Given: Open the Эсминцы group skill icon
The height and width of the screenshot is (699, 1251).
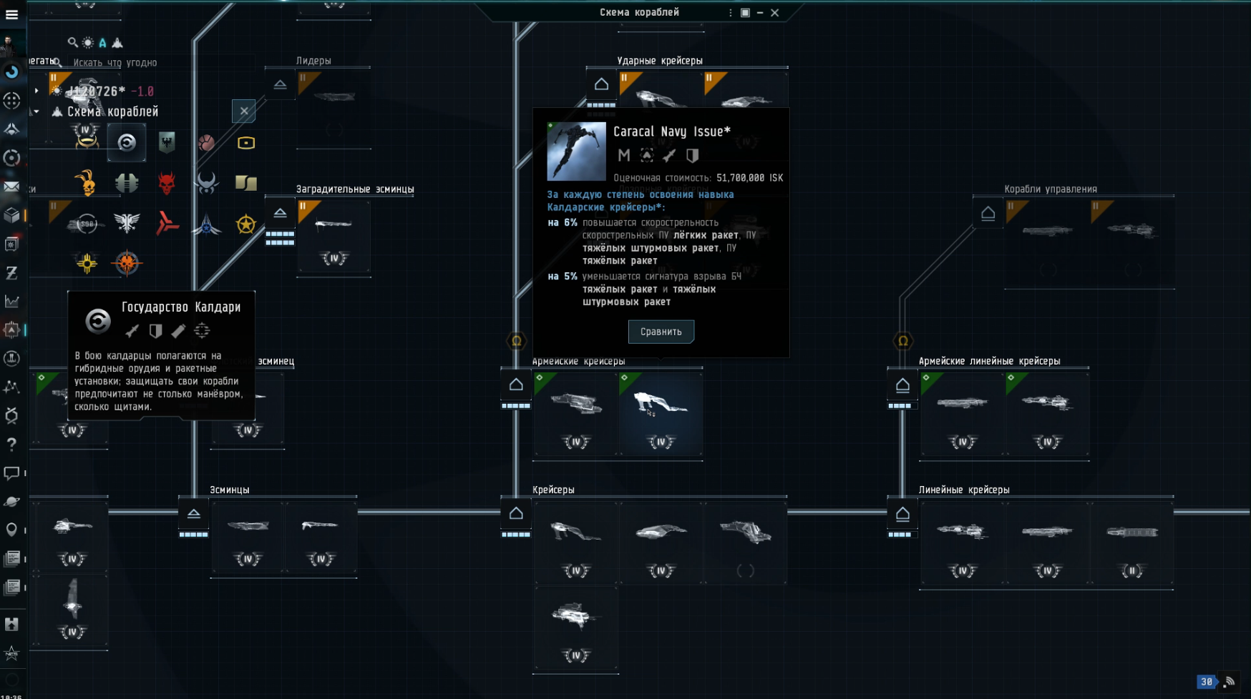Looking at the screenshot, I should tap(193, 513).
